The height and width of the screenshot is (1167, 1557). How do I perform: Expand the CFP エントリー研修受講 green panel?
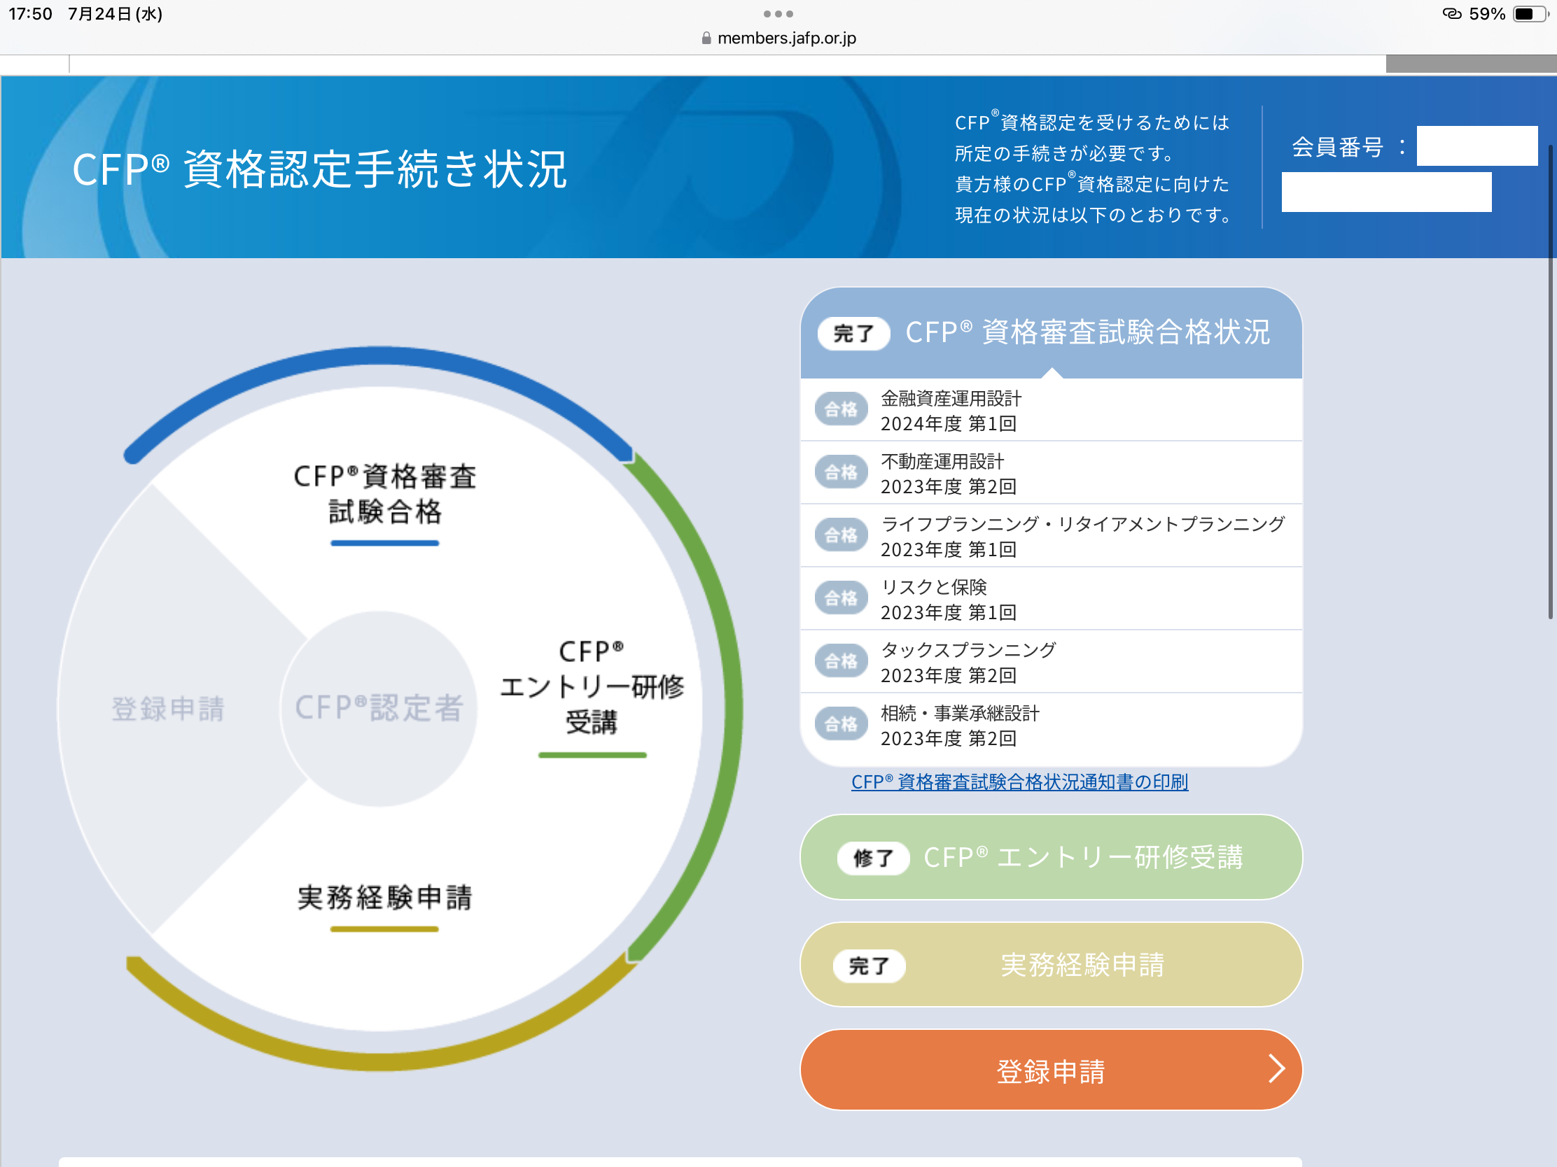coord(1051,857)
